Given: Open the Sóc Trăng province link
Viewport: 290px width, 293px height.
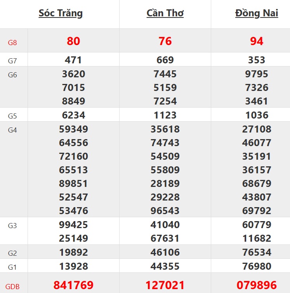Looking at the screenshot, I should click(x=61, y=13).
